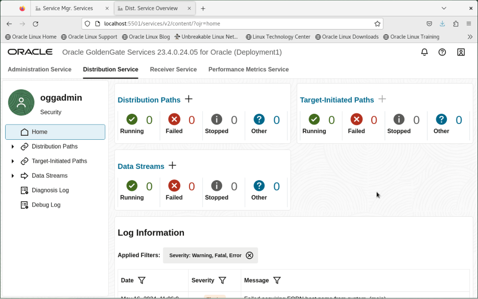
Task: Click the Running checkmark icon under Distribution Paths
Action: coord(132,119)
